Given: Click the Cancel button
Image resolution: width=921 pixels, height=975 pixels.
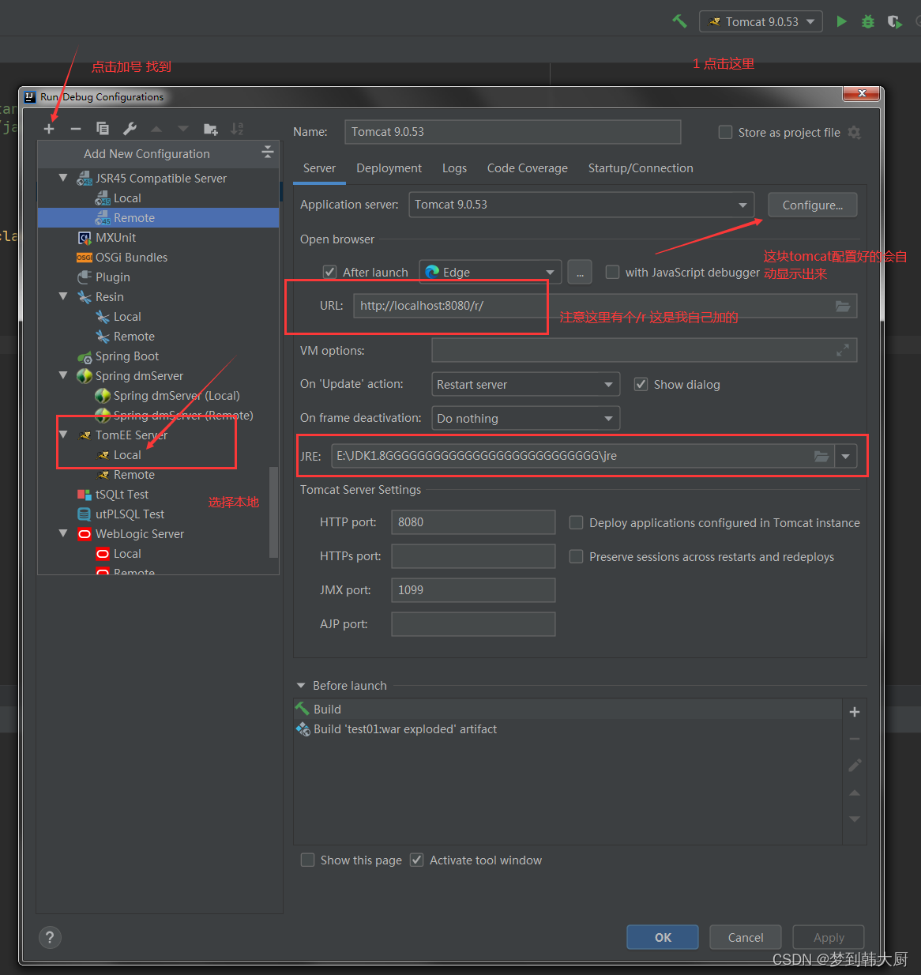Looking at the screenshot, I should (x=746, y=937).
